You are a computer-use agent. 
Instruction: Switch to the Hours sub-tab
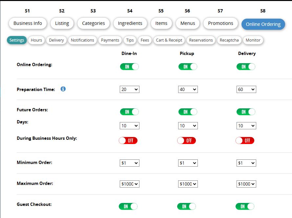36,40
